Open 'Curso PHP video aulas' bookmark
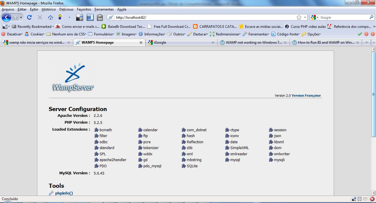This screenshot has width=376, height=203. point(305,26)
